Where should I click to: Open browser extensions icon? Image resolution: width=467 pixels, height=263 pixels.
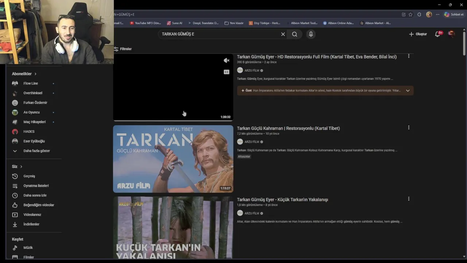[x=419, y=15]
